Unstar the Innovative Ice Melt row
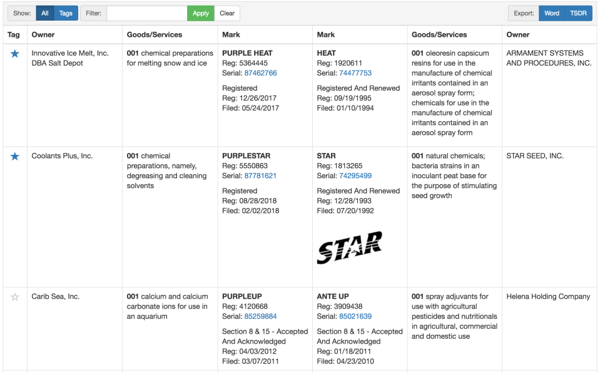 tap(15, 54)
